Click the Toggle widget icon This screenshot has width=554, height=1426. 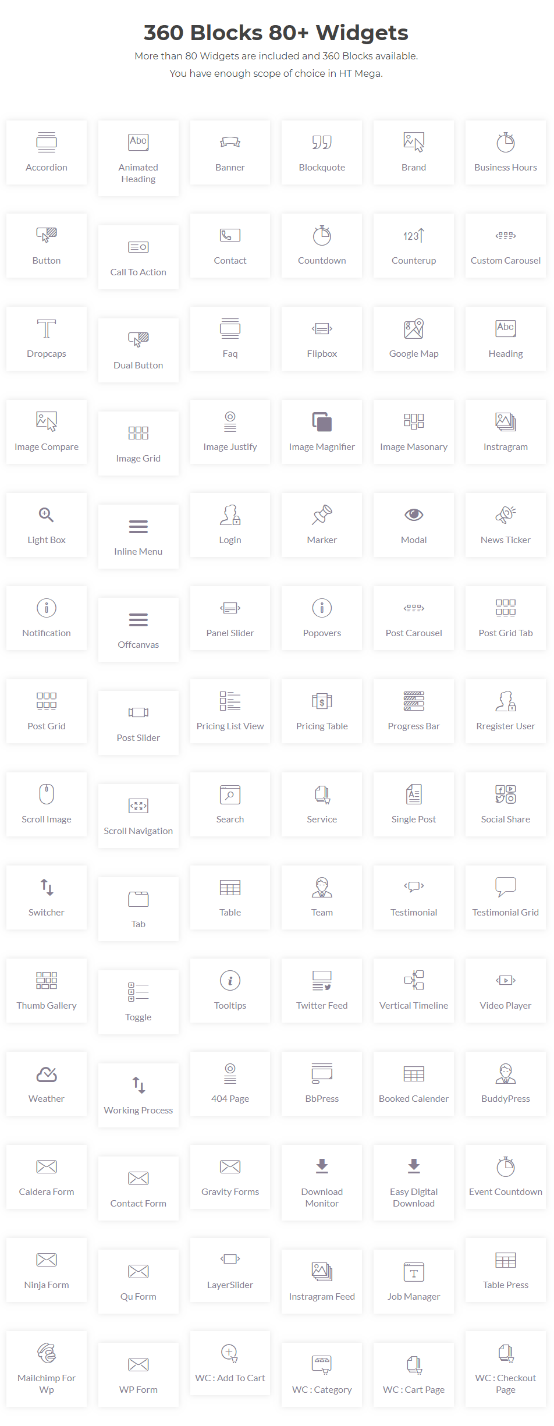pos(138,992)
